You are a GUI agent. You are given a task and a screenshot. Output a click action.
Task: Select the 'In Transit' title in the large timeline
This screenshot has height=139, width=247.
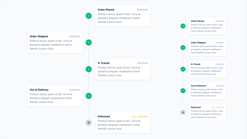pyautogui.click(x=104, y=63)
